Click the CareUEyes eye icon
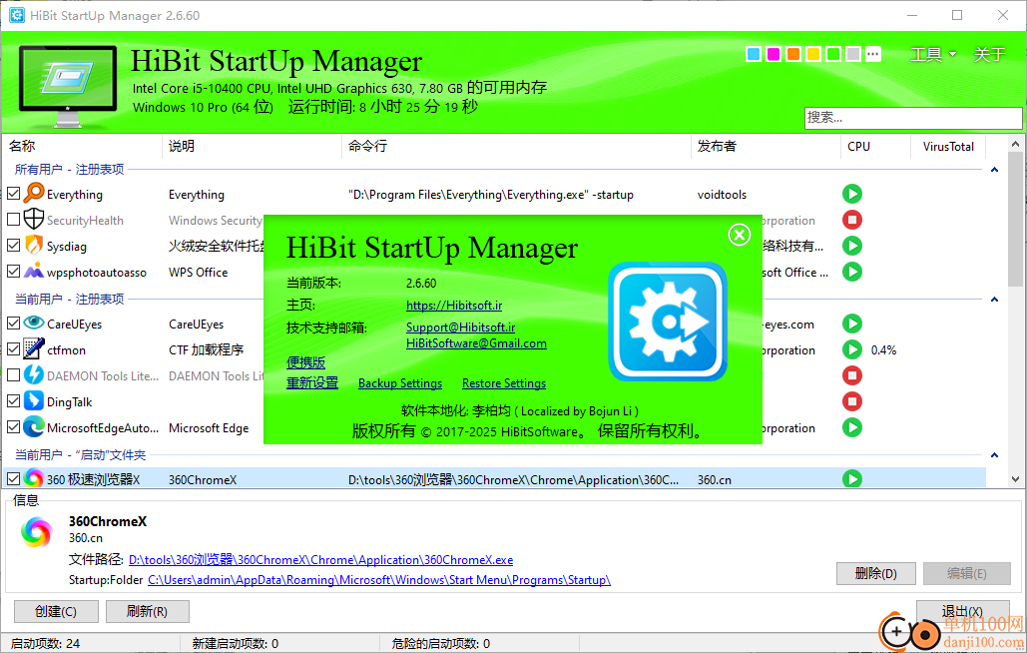The height and width of the screenshot is (653, 1027). click(34, 323)
